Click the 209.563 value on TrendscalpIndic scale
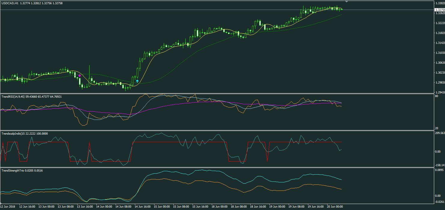This screenshot has height=210, width=445. [x=439, y=133]
